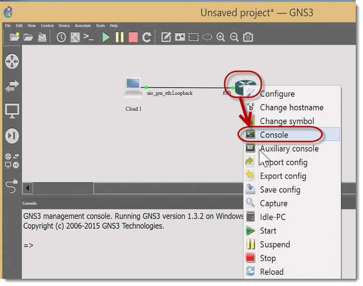Image resolution: width=363 pixels, height=286 pixels.
Task: Choose Save config menu entry
Action: click(x=292, y=190)
